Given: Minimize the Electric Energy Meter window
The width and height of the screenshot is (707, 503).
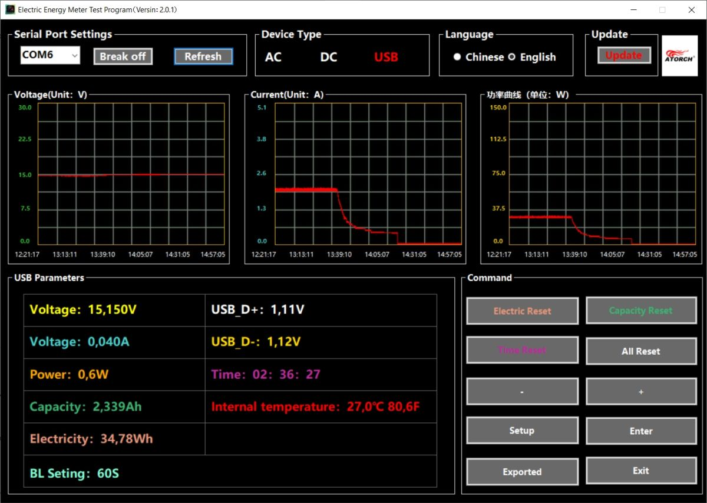Looking at the screenshot, I should (x=635, y=9).
